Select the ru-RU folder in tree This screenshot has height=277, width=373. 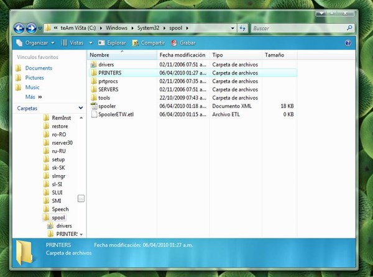59,151
